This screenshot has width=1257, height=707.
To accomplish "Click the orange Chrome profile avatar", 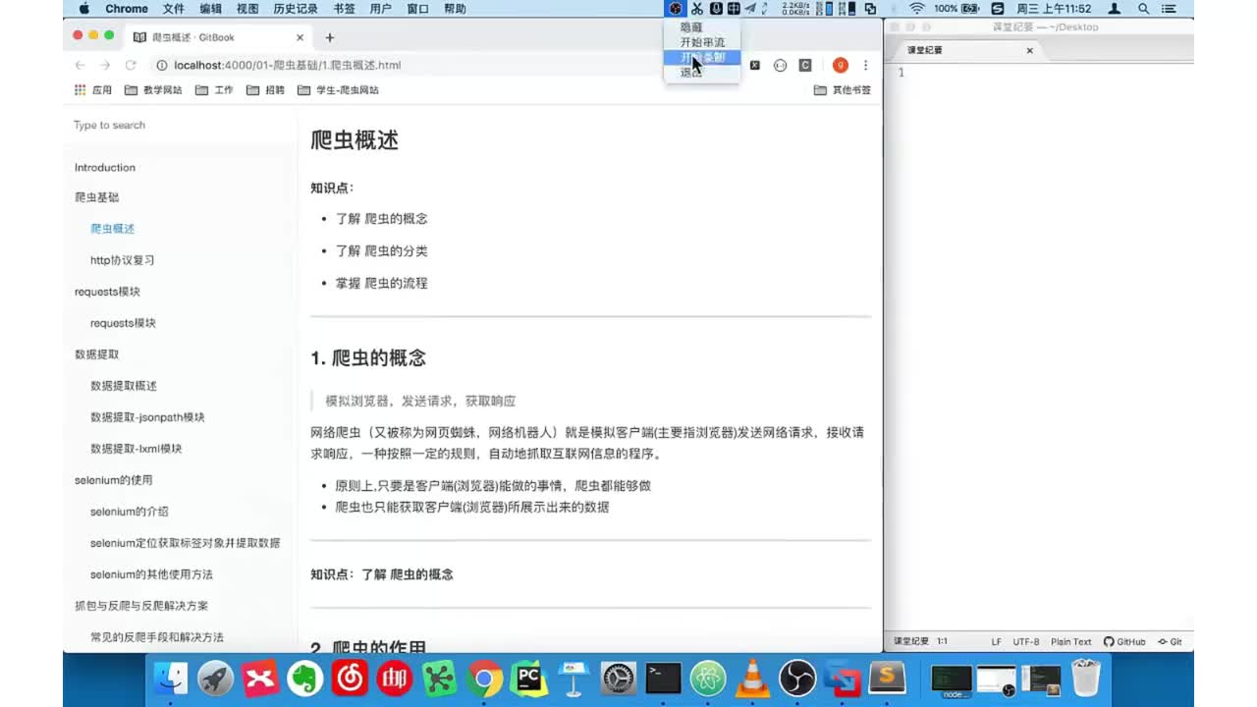I will pos(840,65).
